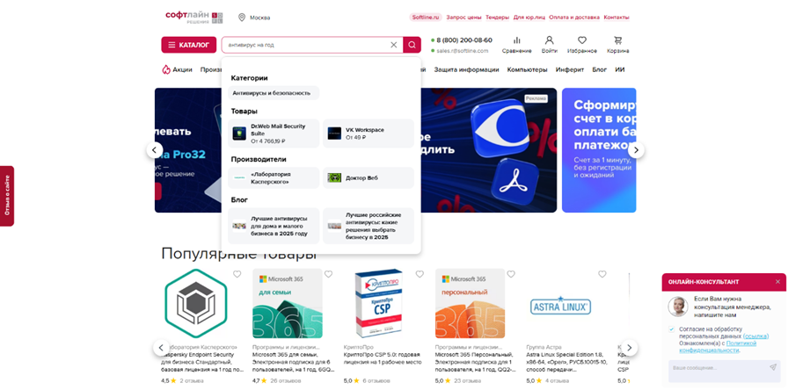Open Microsoft 365 для семьи product image
Viewport: 788px width, 390px height.
288,304
